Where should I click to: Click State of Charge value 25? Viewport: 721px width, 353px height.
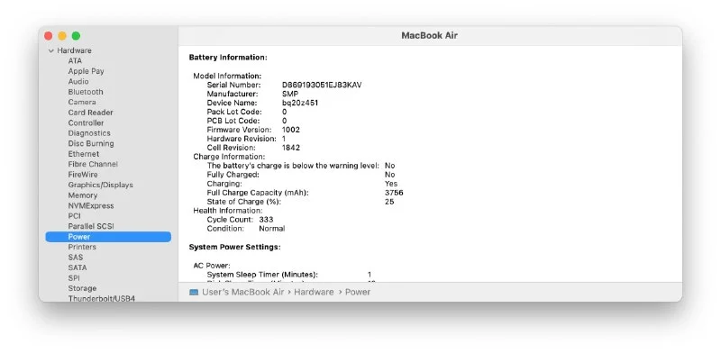tap(389, 202)
